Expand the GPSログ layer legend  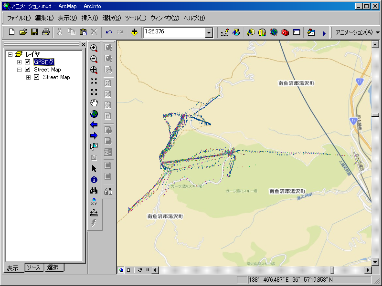pyautogui.click(x=19, y=62)
